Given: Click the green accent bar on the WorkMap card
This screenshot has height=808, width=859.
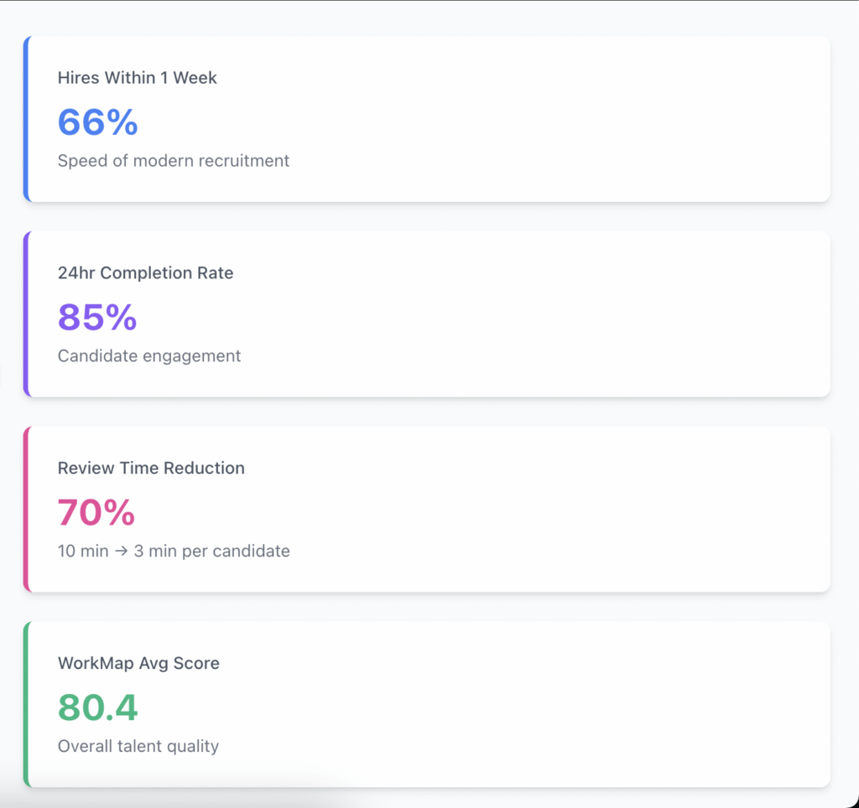Looking at the screenshot, I should (26, 705).
